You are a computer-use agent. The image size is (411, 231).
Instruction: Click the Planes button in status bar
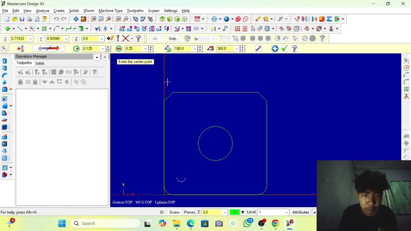click(189, 212)
